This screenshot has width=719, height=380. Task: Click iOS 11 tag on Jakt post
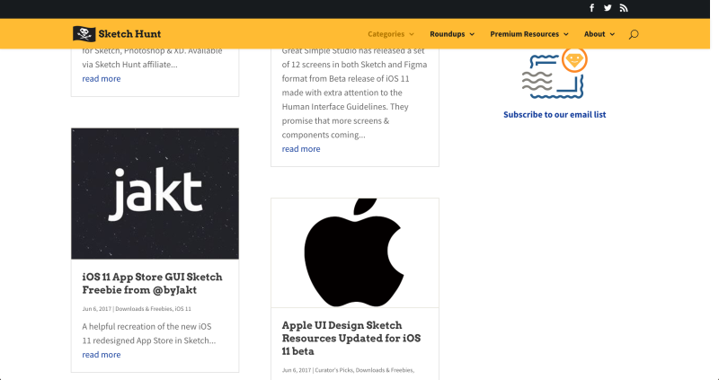(x=183, y=309)
